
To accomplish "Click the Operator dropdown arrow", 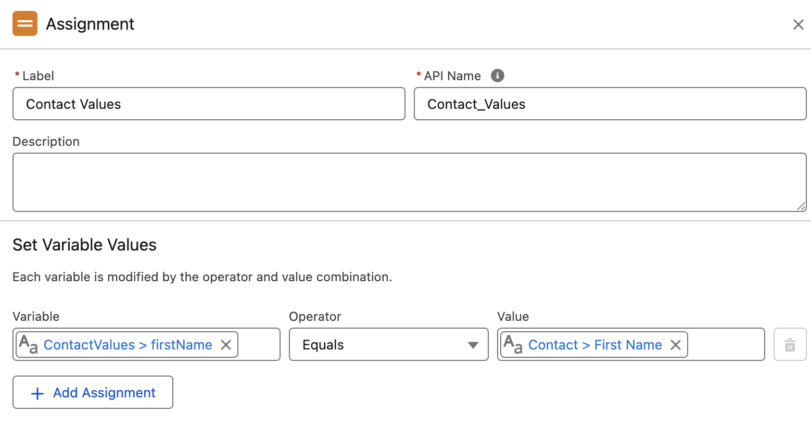I will [473, 344].
